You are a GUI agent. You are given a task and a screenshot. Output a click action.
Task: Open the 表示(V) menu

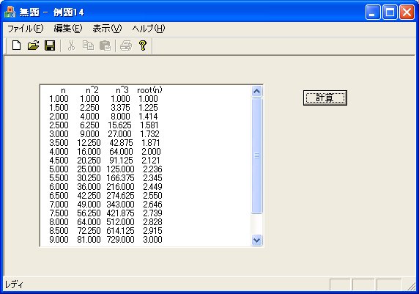point(107,29)
